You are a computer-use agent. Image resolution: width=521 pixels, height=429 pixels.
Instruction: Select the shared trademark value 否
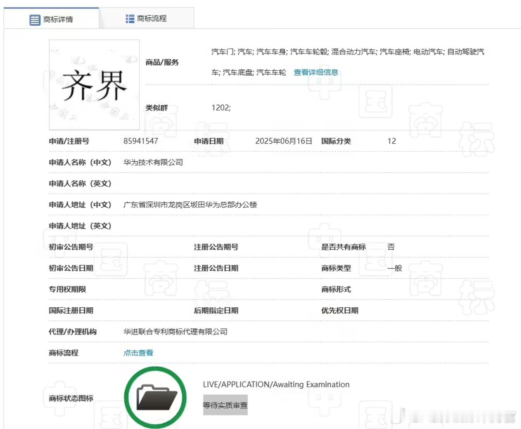pyautogui.click(x=391, y=247)
